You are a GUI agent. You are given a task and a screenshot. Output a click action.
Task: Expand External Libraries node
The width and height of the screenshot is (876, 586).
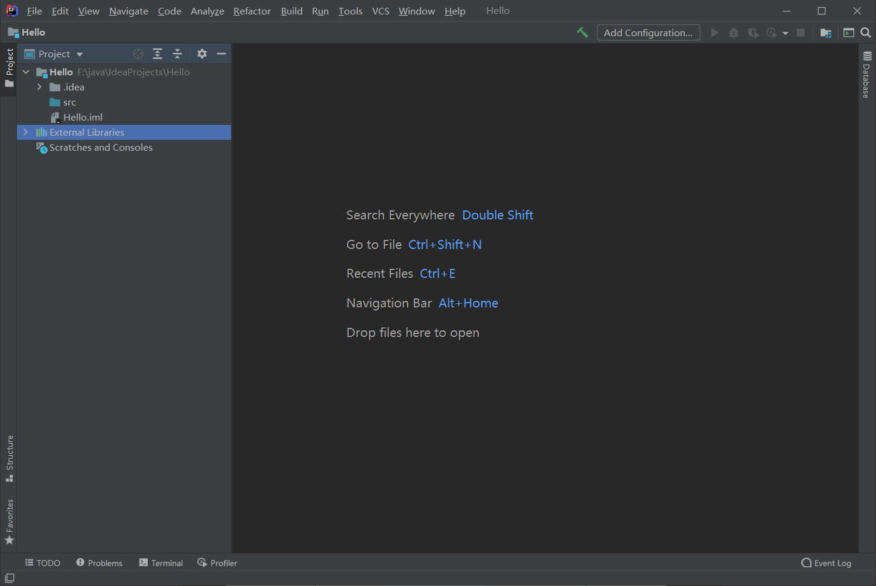coord(25,132)
